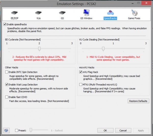Click 'Fast disc access, less loading times' text

tap(28, 101)
